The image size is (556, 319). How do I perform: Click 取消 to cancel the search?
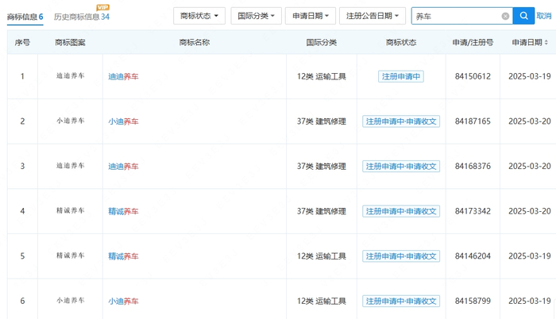pyautogui.click(x=546, y=16)
